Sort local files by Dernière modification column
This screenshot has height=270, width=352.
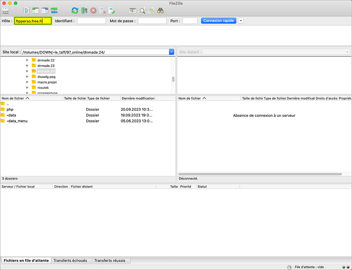pos(138,98)
